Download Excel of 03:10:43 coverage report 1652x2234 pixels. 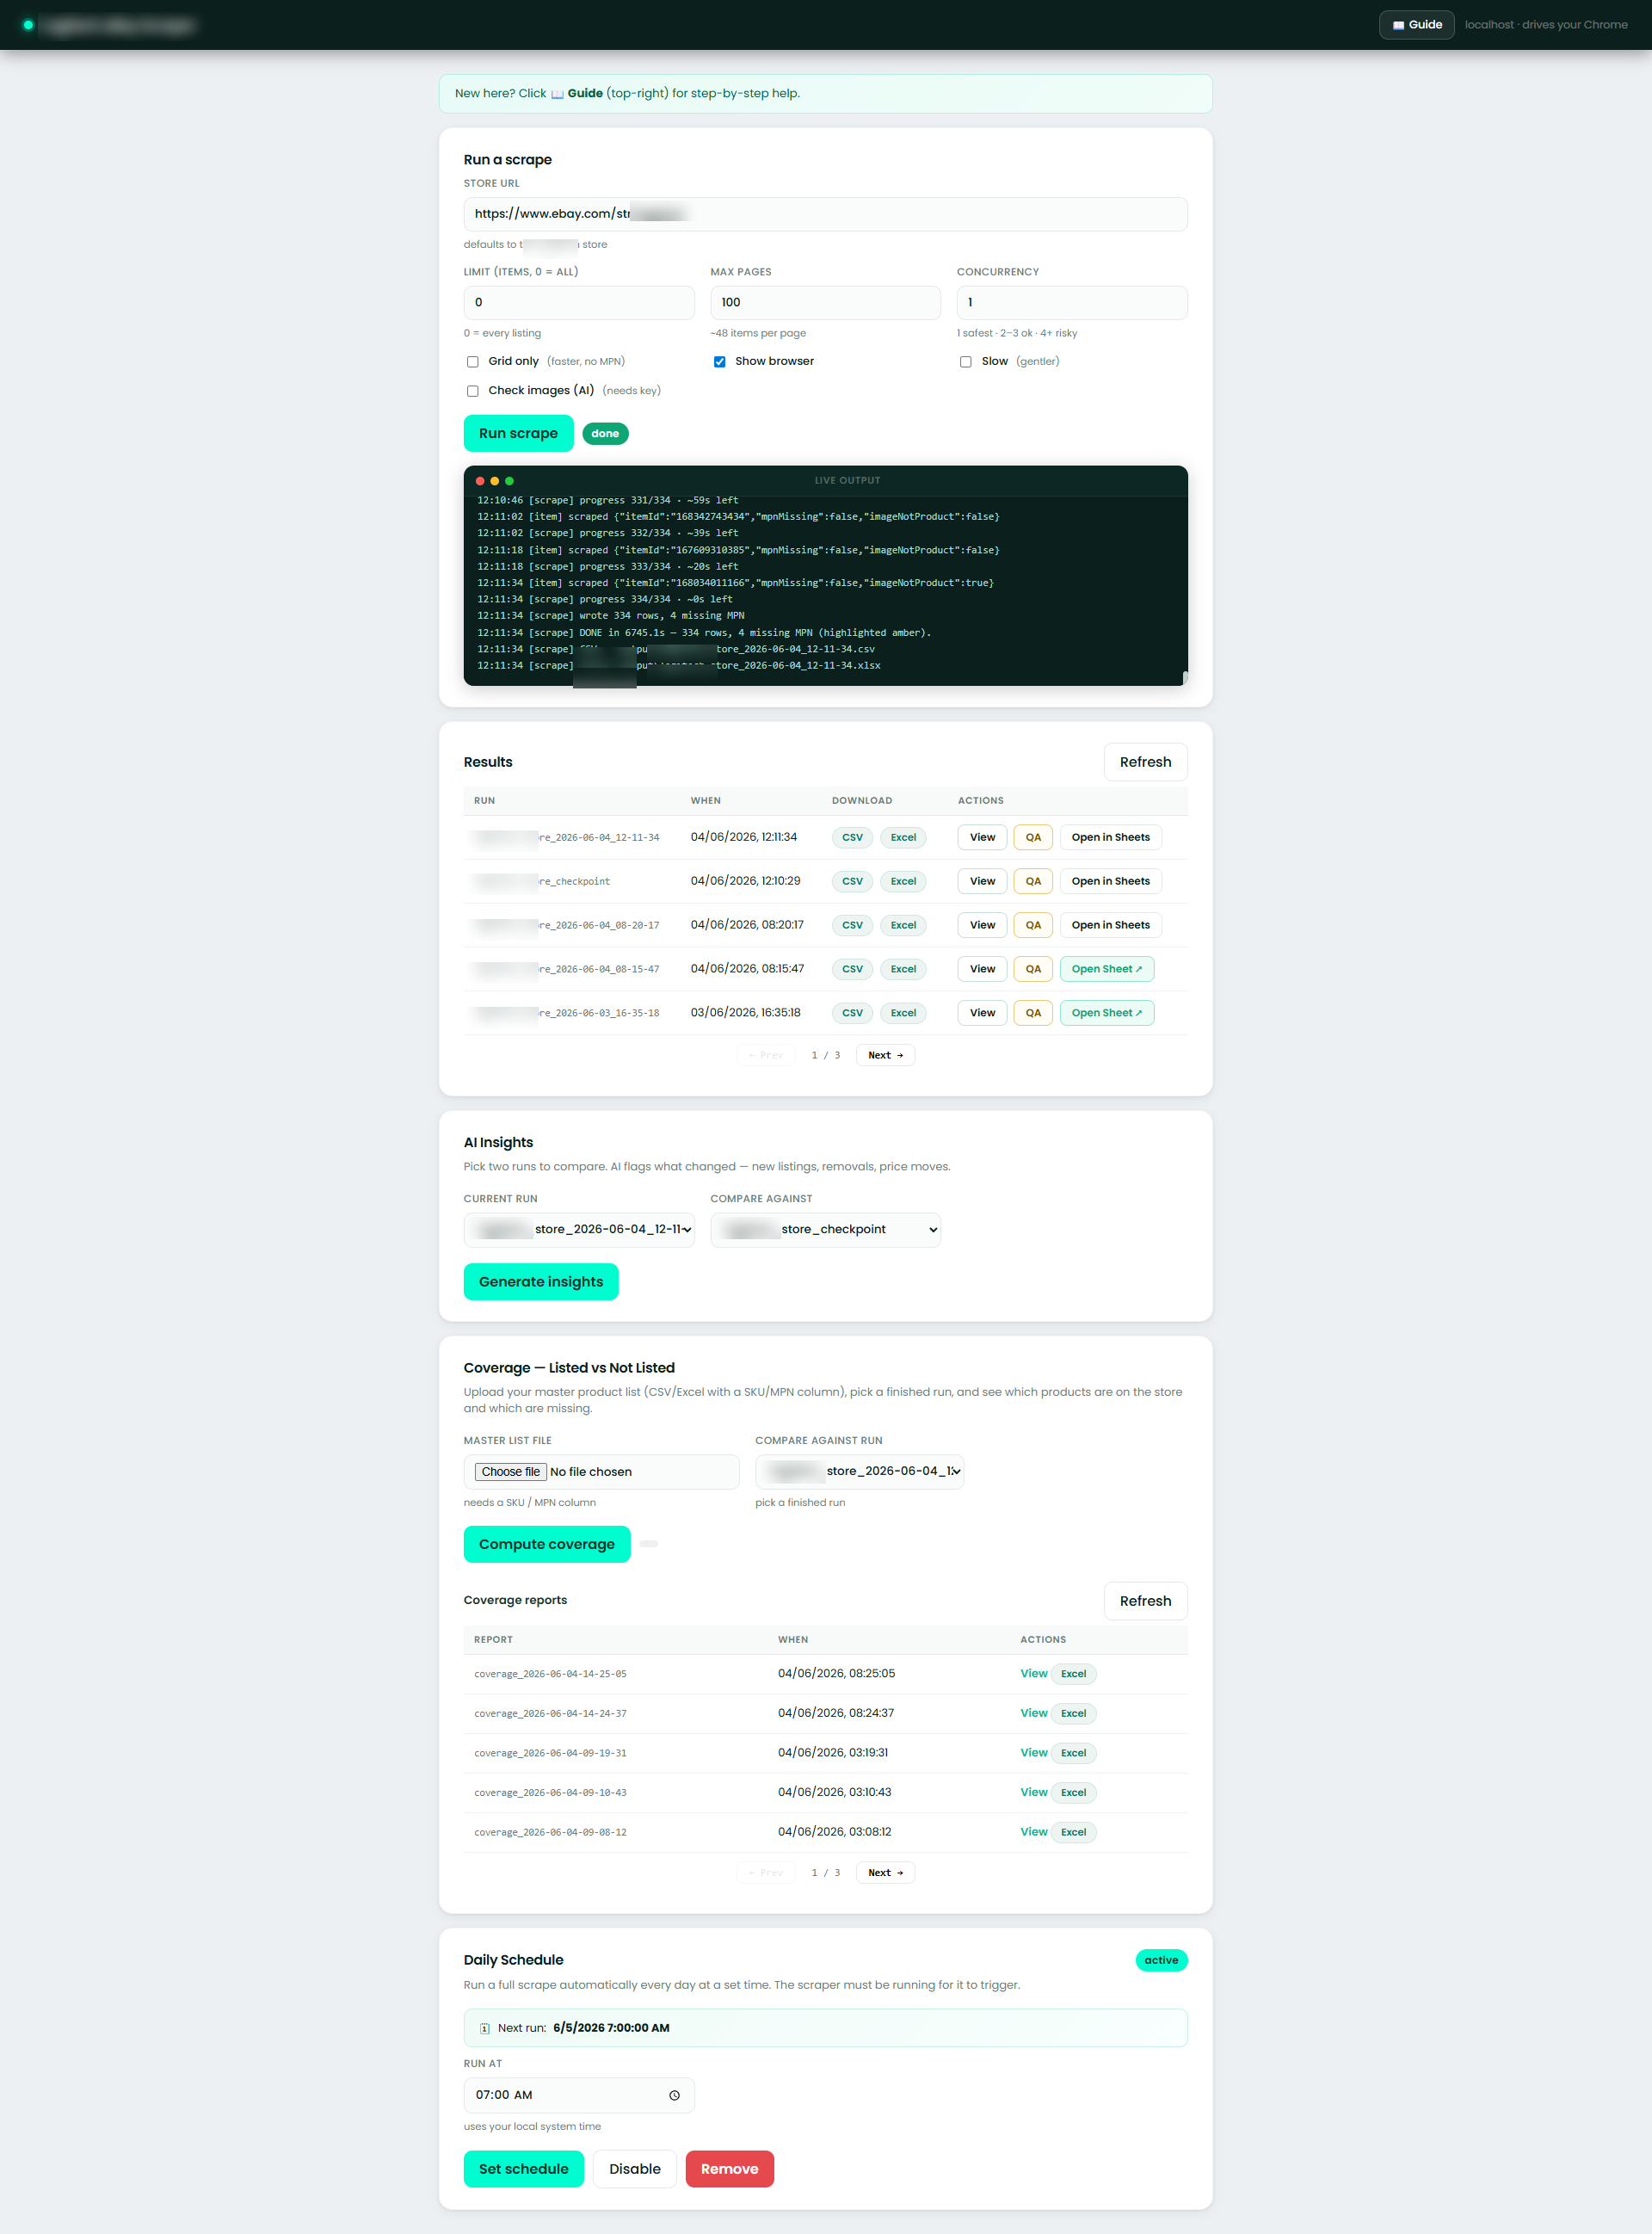(1073, 1793)
